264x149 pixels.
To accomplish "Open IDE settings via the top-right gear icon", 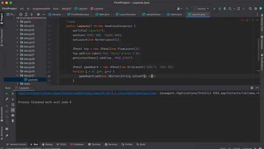I will pyautogui.click(x=256, y=9).
